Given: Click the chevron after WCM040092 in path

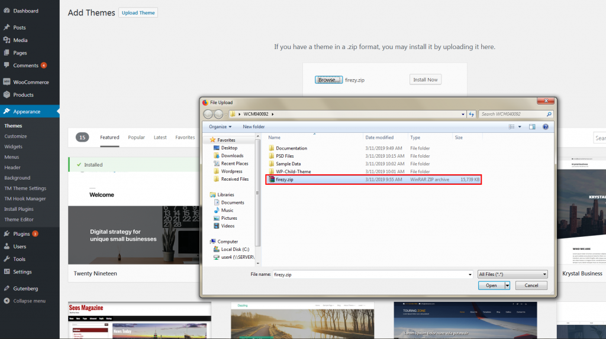Looking at the screenshot, I should click(x=272, y=114).
